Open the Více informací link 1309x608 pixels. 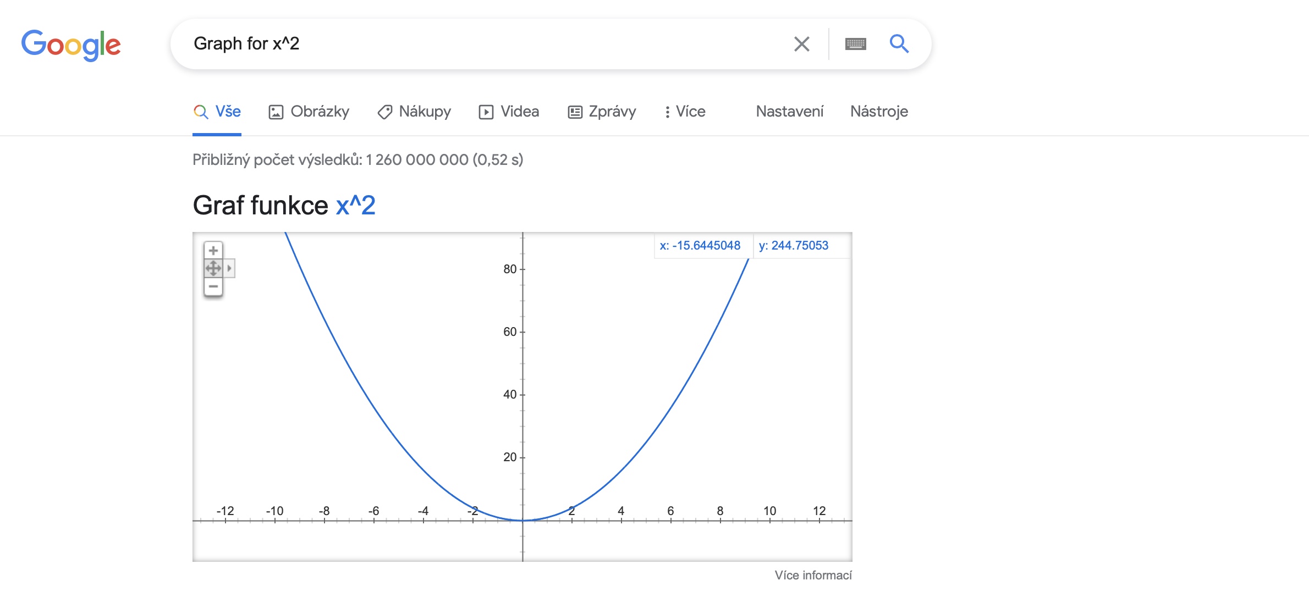tap(813, 575)
